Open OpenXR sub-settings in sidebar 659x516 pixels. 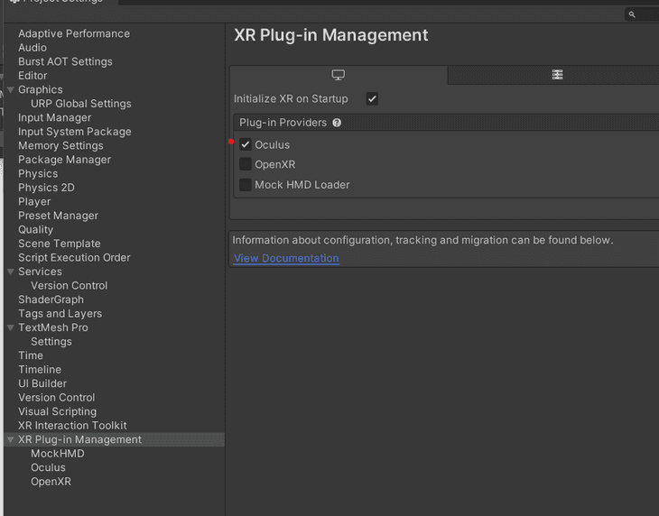coord(51,482)
